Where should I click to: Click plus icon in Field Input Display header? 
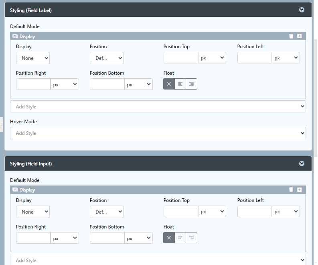pyautogui.click(x=300, y=190)
